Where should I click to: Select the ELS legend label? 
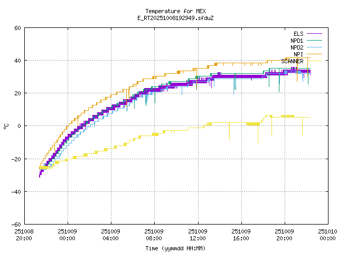(x=298, y=34)
